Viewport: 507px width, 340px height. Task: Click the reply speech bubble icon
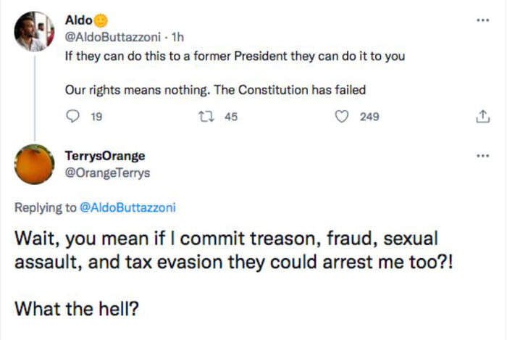[72, 116]
